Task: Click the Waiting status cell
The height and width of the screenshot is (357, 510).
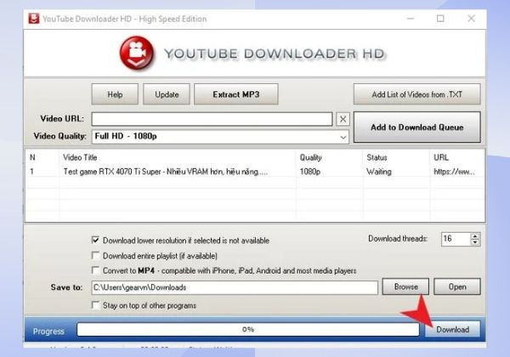Action: (x=379, y=172)
